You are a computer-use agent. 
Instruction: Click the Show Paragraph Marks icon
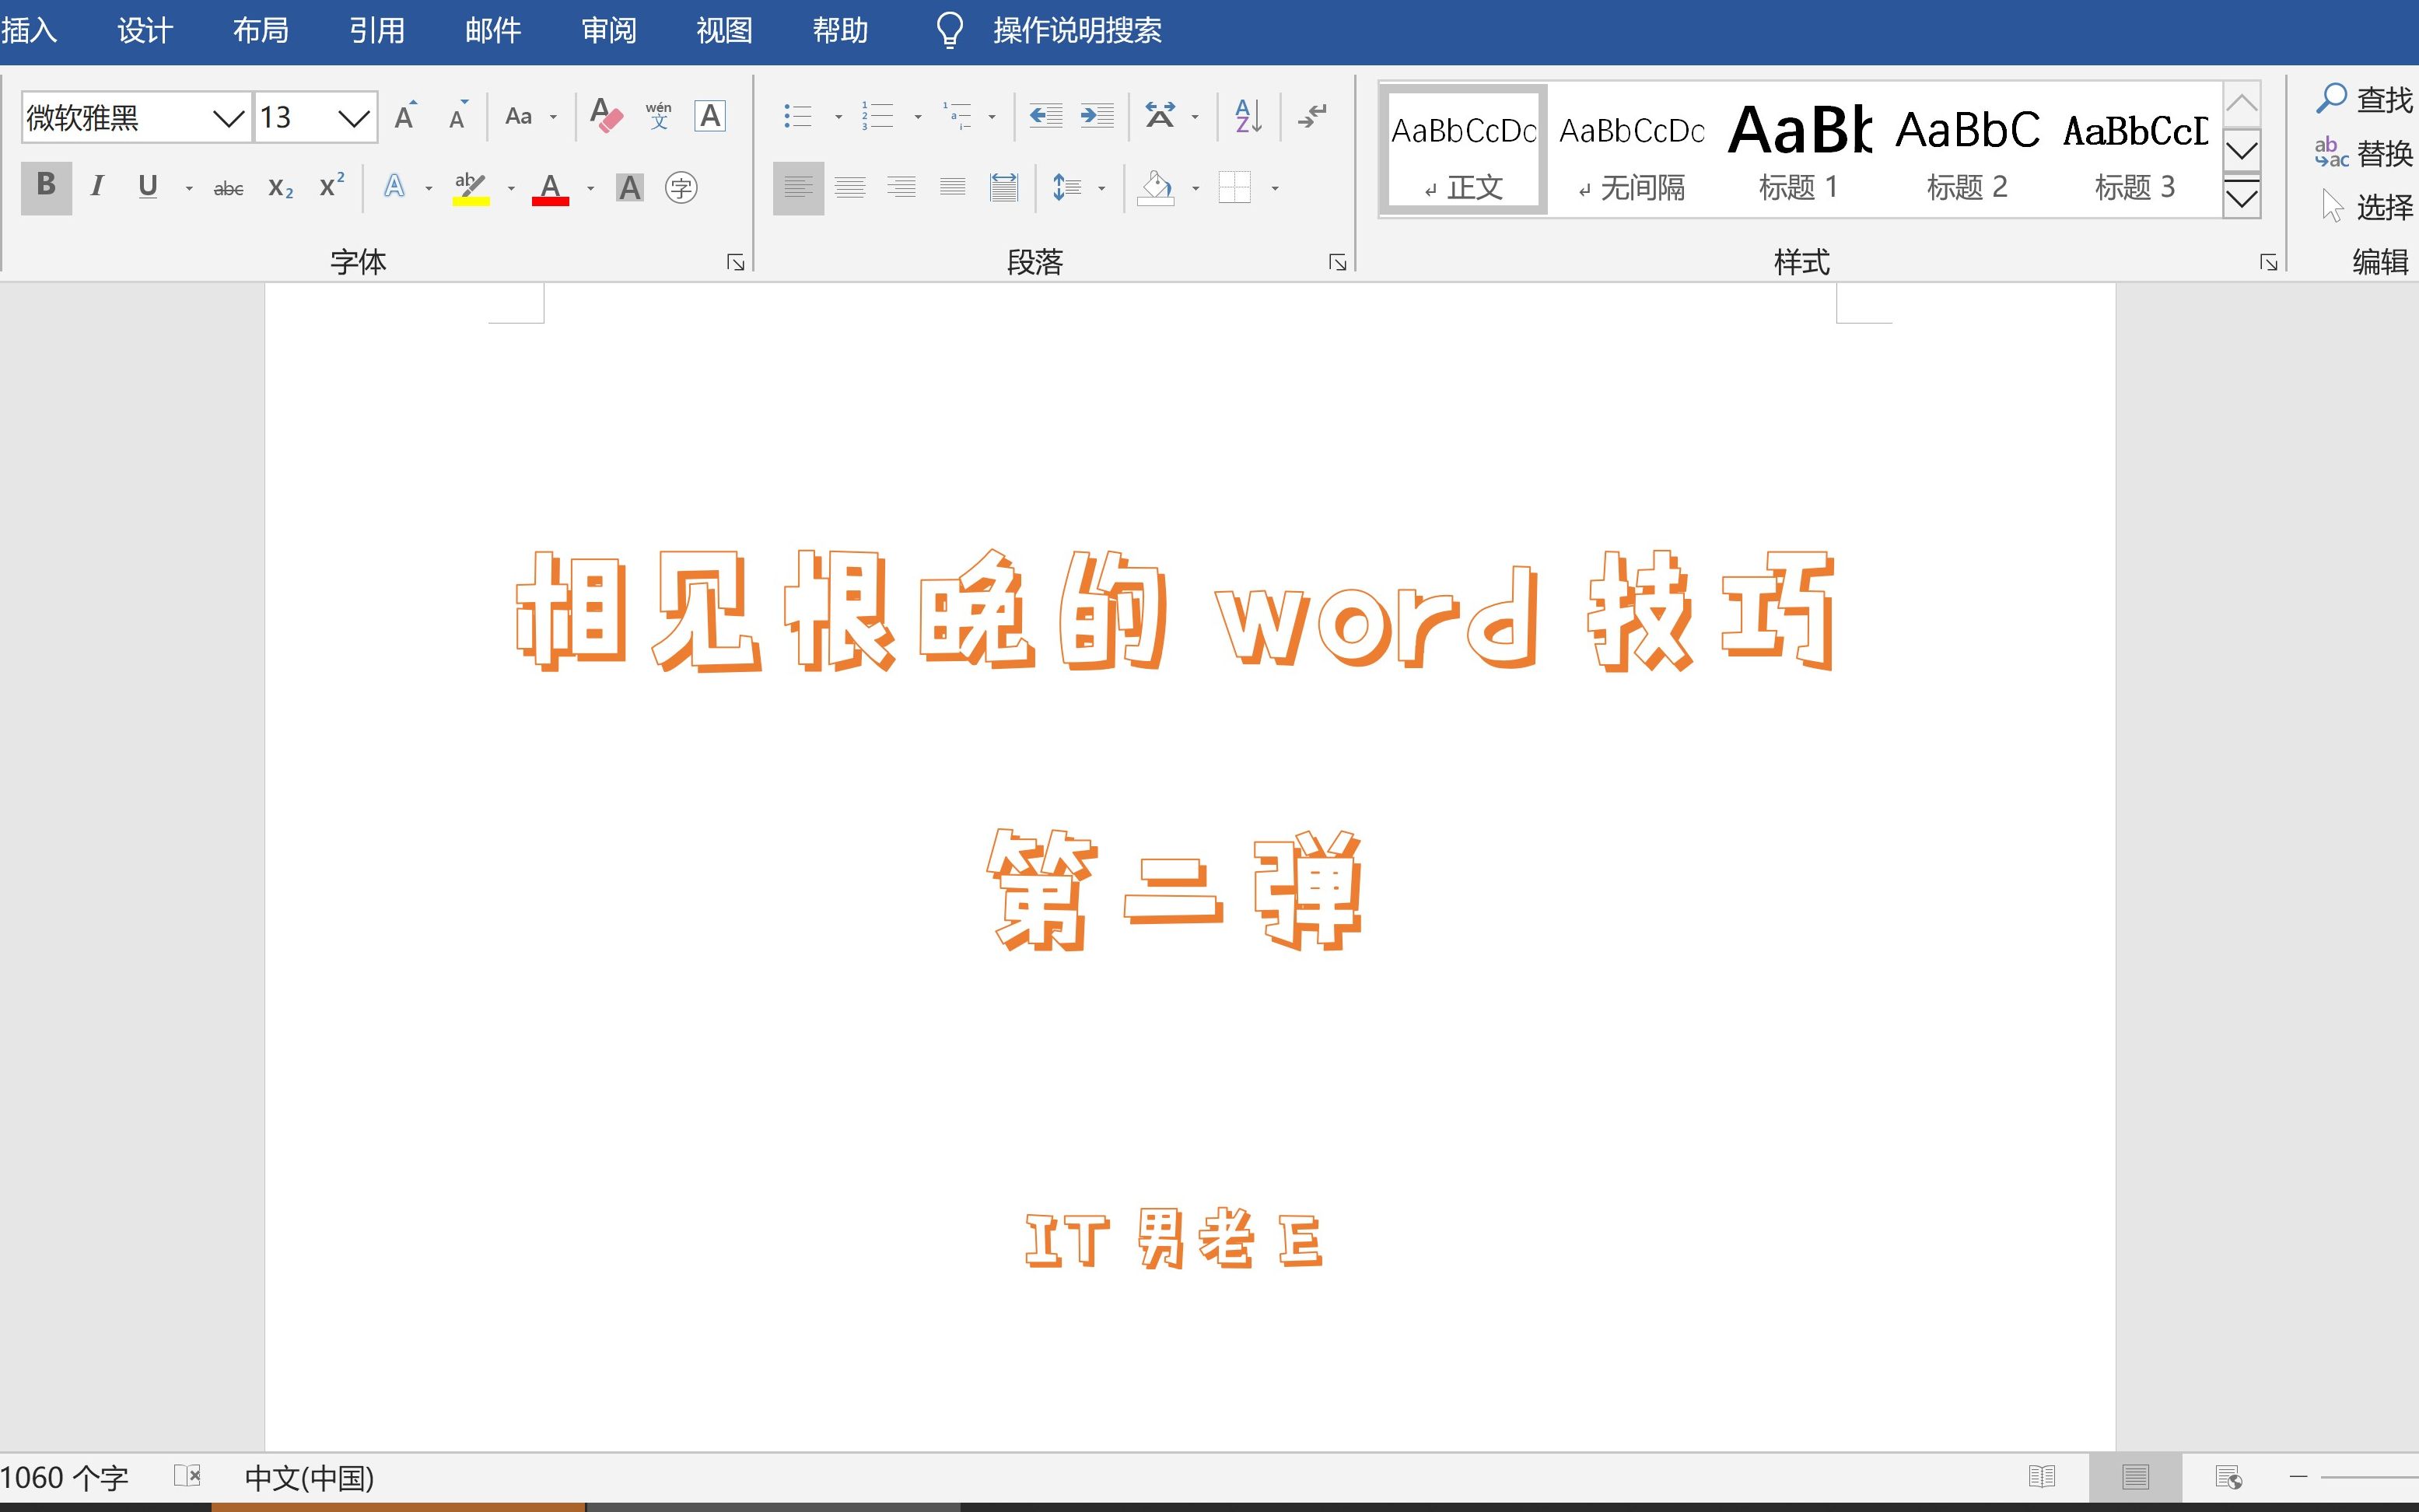pos(1312,116)
